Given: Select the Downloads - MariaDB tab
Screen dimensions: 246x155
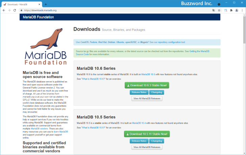Looking at the screenshot, I should pos(20,4).
